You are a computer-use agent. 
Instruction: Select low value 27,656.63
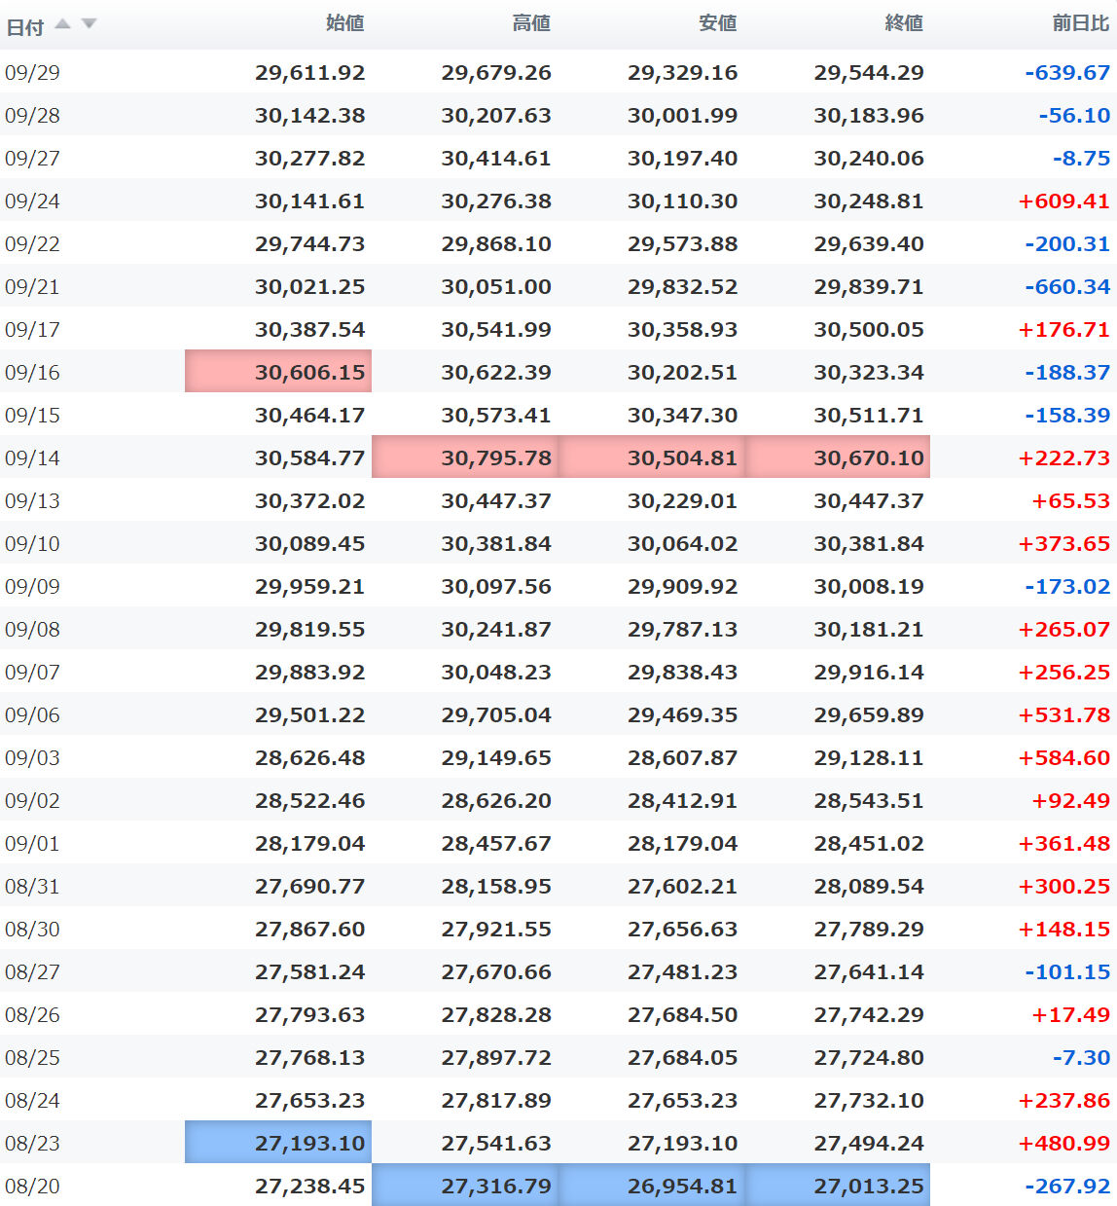pyautogui.click(x=682, y=929)
